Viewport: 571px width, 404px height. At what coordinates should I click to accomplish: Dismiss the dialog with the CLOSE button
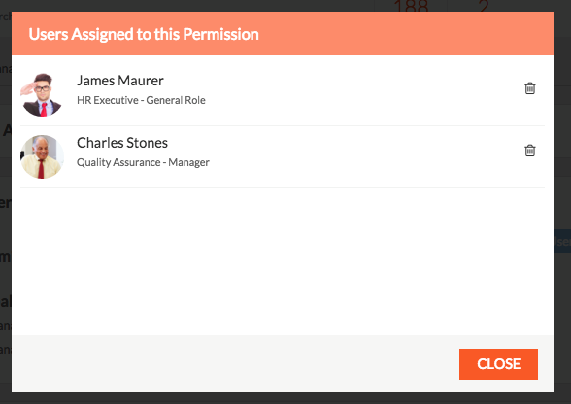click(x=498, y=364)
